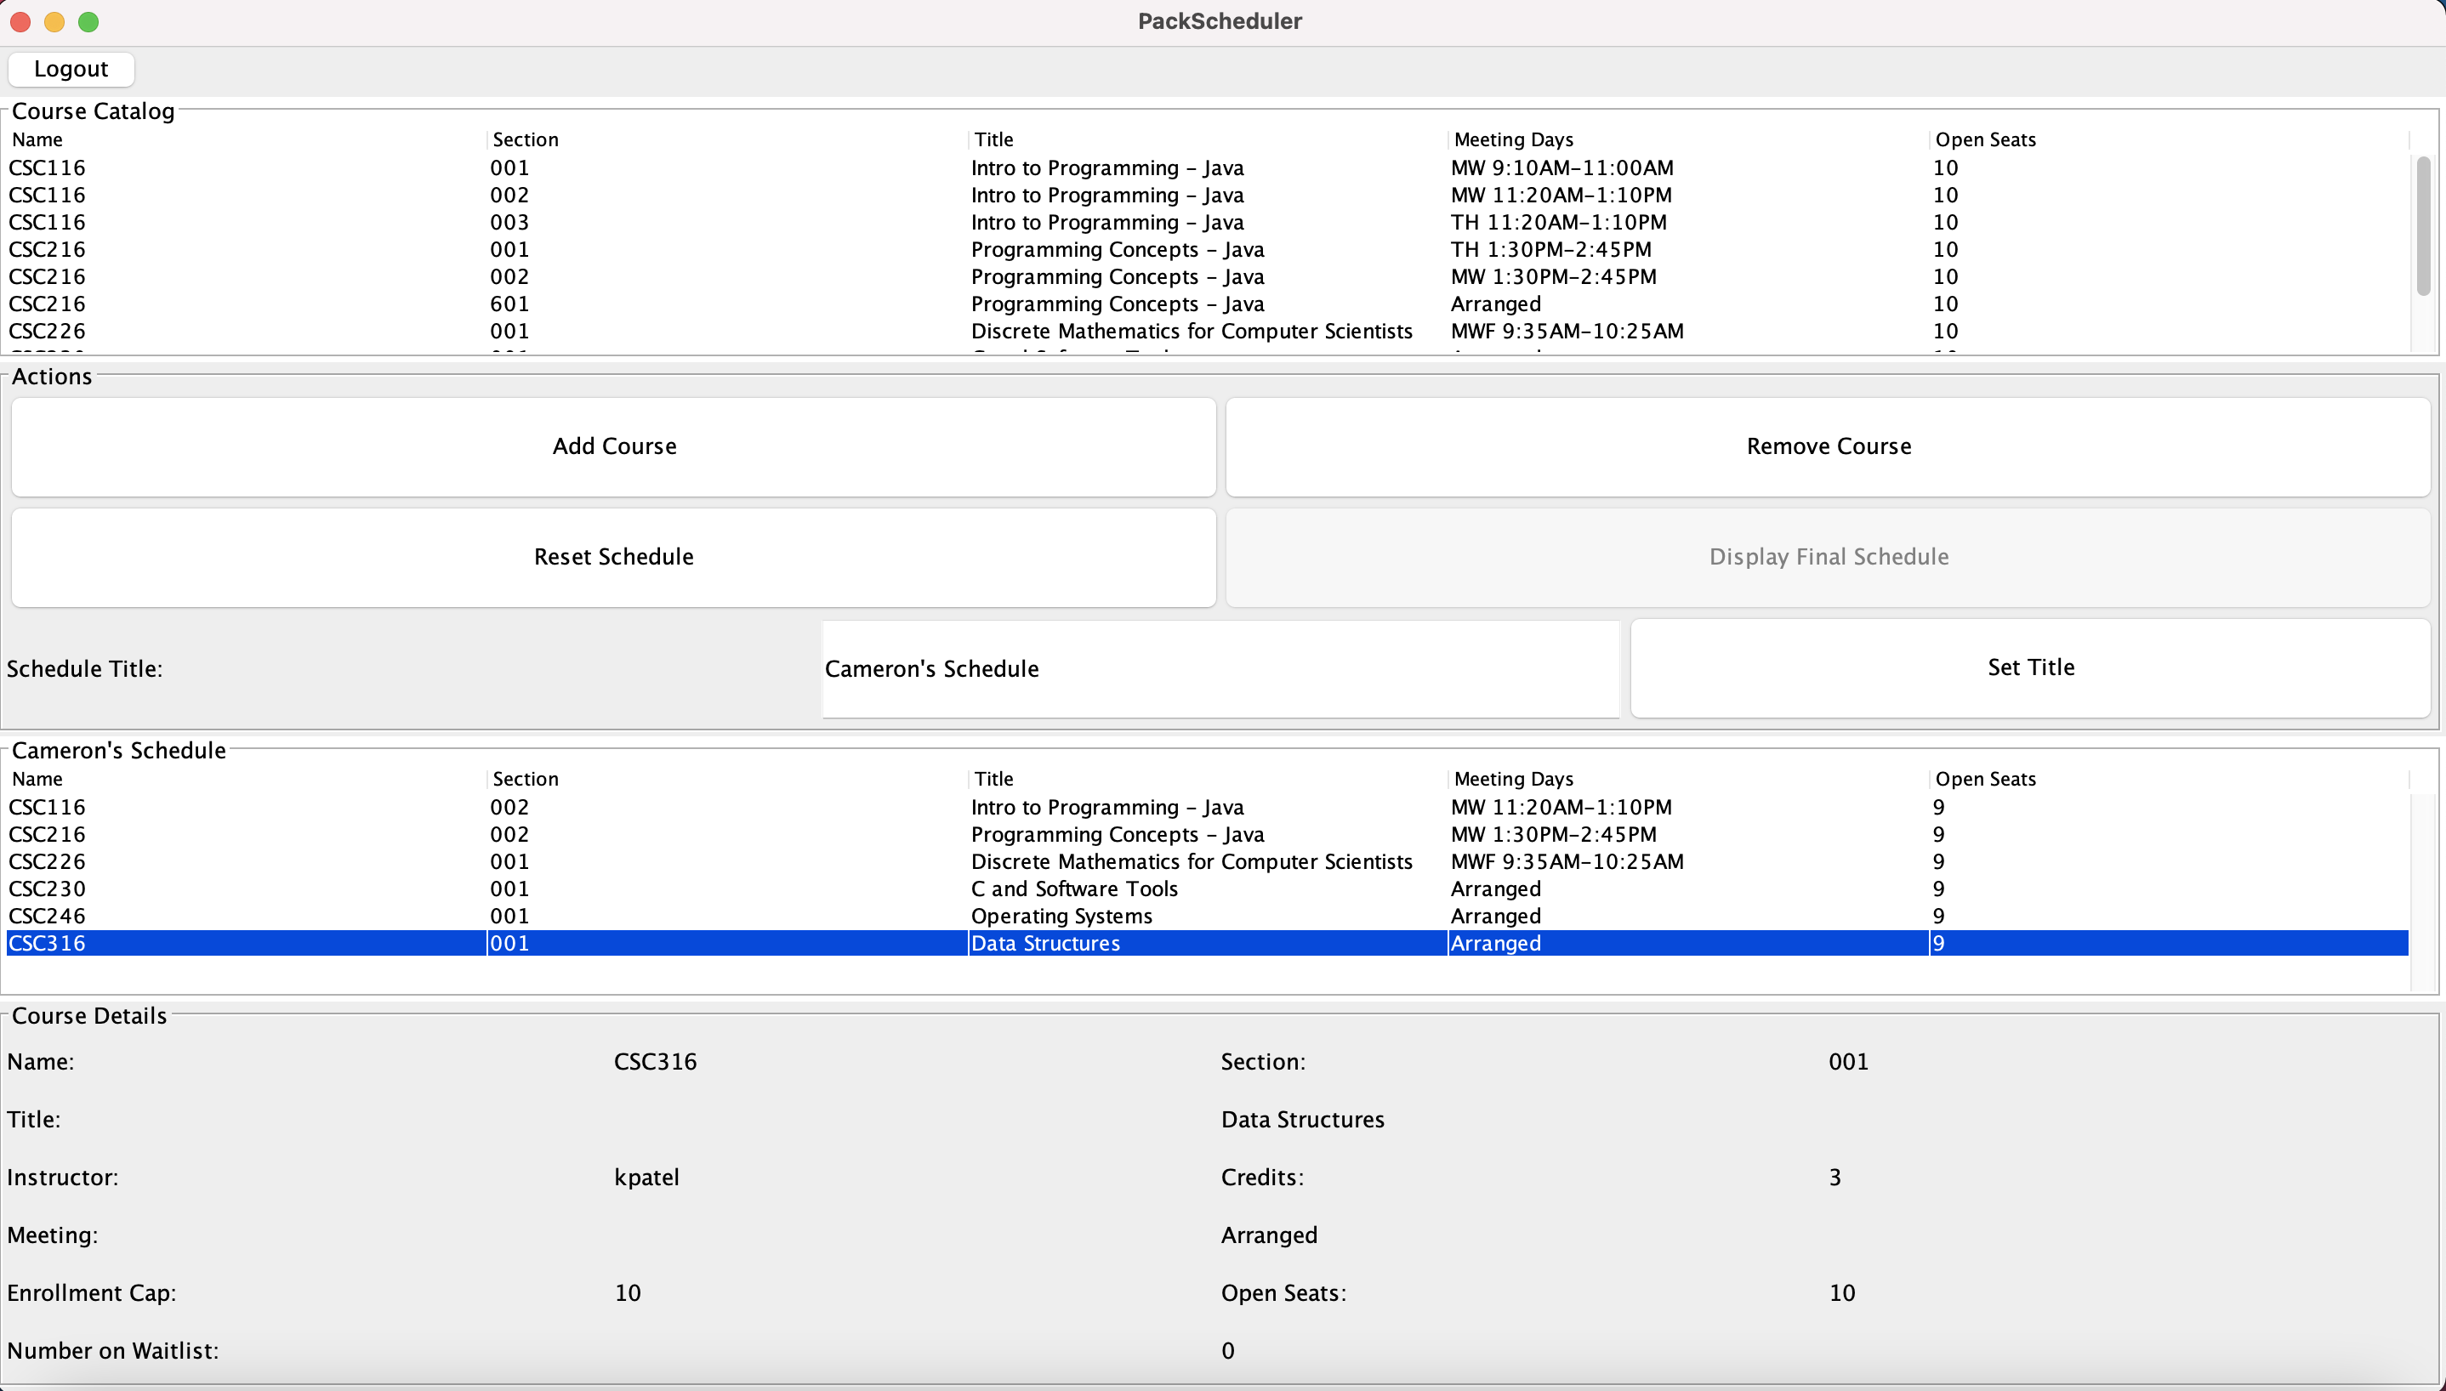The image size is (2446, 1391).
Task: Click the Remove Course button
Action: tap(1828, 446)
